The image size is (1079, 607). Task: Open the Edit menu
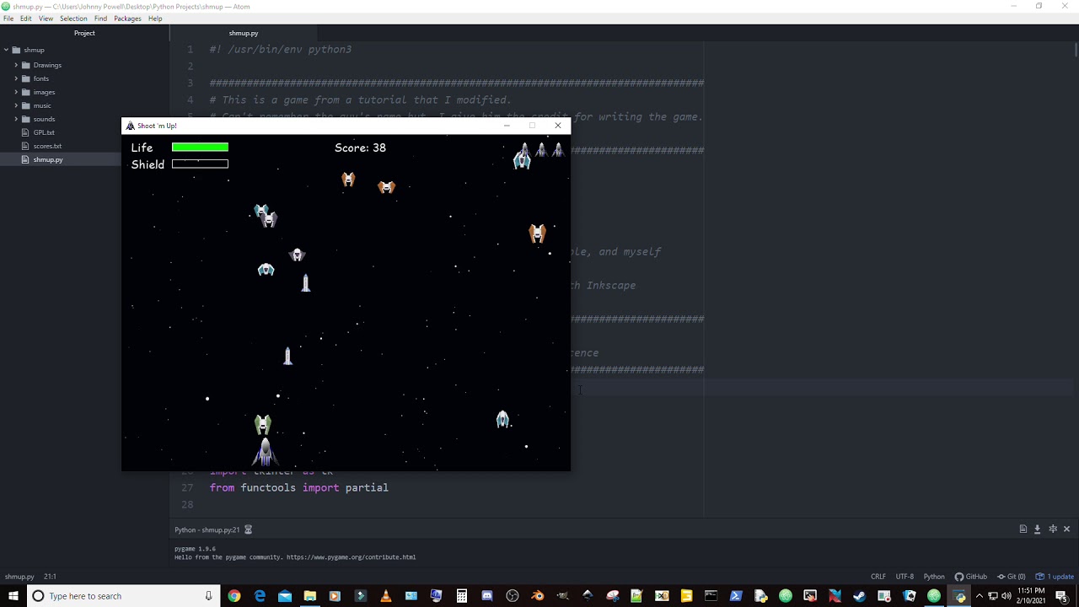point(26,19)
